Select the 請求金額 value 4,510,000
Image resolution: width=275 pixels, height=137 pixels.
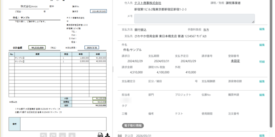pyautogui.click(x=136, y=72)
